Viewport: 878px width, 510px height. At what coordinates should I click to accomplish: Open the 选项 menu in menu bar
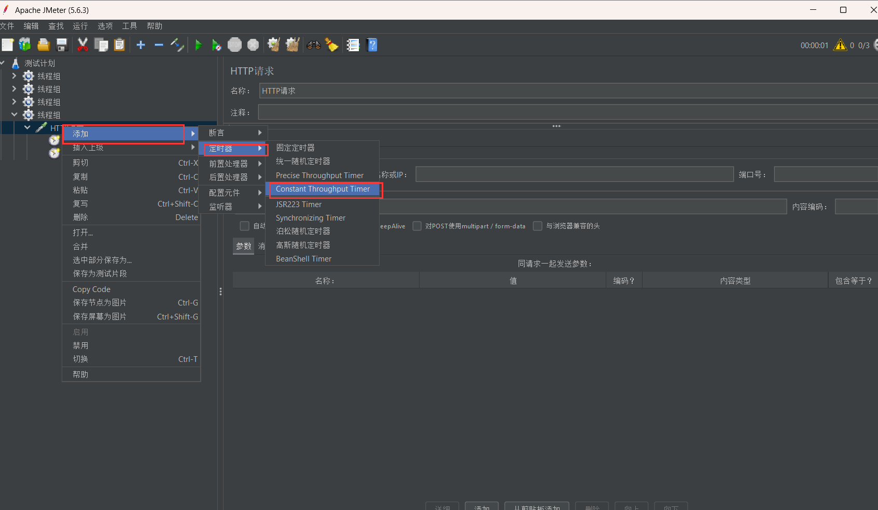click(105, 26)
